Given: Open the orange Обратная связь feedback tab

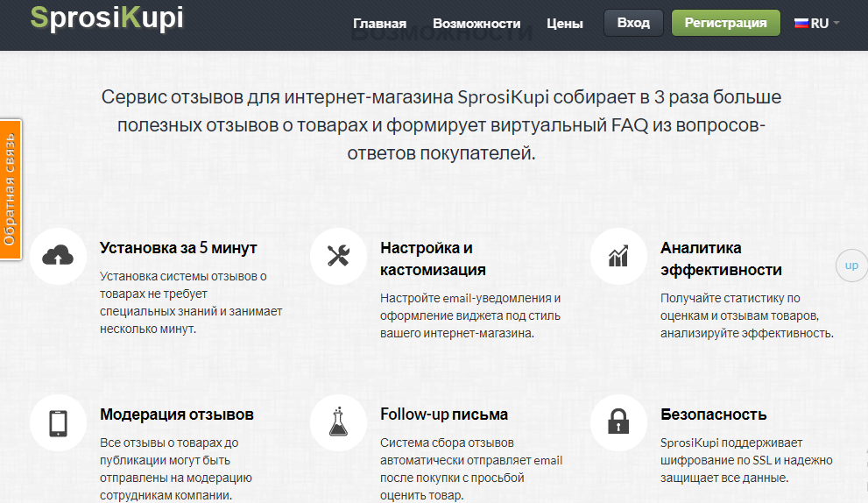Looking at the screenshot, I should (11, 189).
